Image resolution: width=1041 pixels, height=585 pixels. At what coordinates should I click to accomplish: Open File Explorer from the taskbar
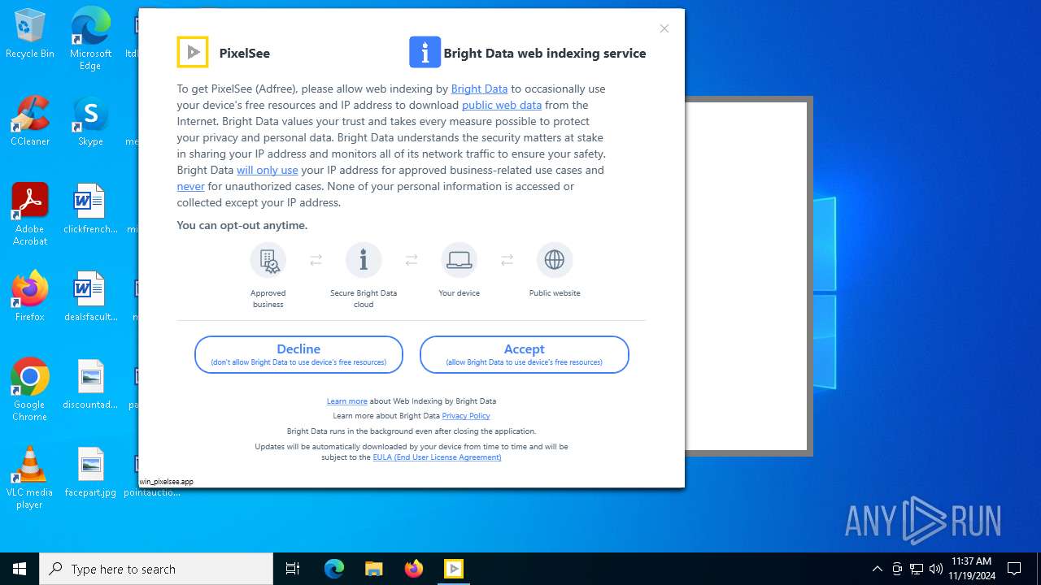373,569
